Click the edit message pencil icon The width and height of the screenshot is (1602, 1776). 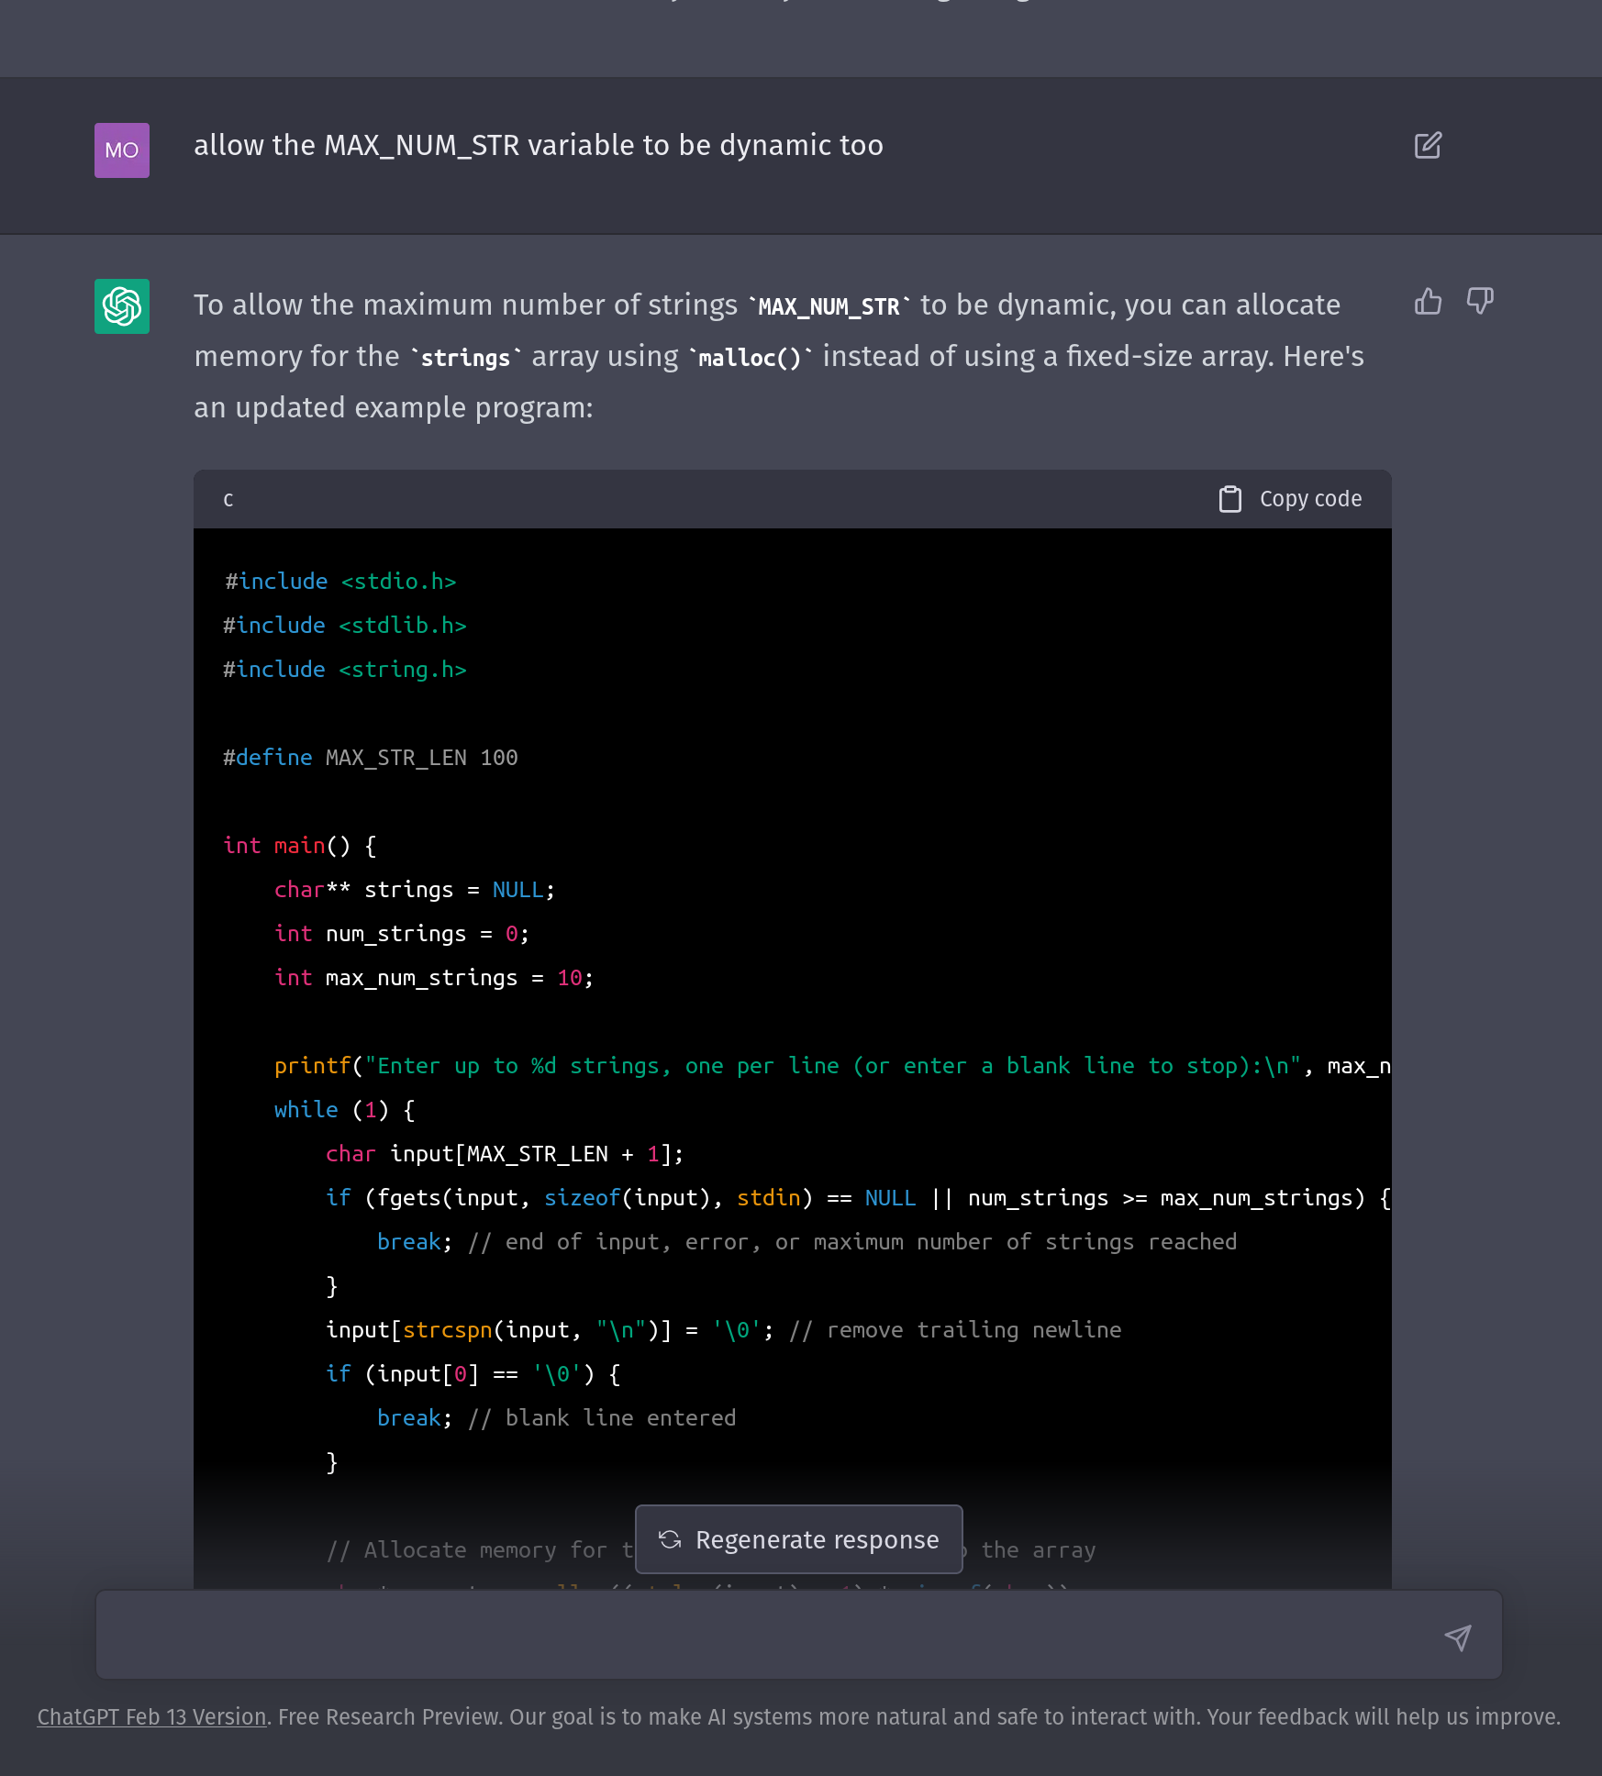click(1428, 145)
